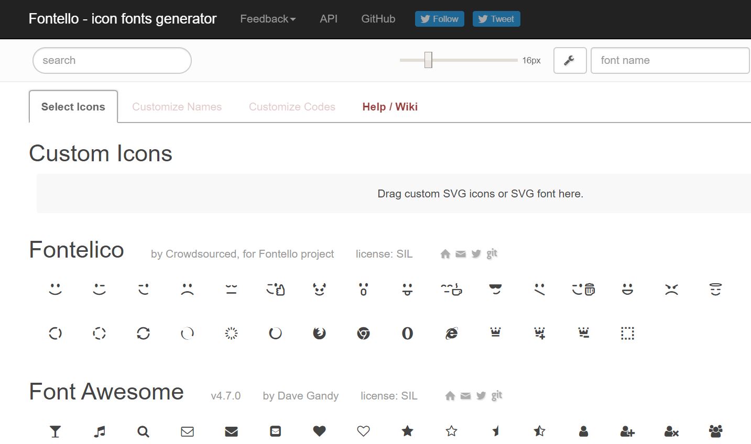Click the icon size slider handle
Viewport: 751px width, 444px height.
[x=428, y=60]
